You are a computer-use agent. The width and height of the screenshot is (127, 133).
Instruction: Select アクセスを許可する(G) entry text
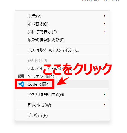(x=46, y=95)
